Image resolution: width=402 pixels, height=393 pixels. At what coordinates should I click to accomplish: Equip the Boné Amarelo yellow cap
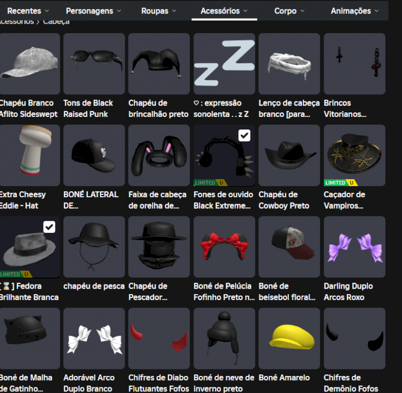[x=289, y=338]
